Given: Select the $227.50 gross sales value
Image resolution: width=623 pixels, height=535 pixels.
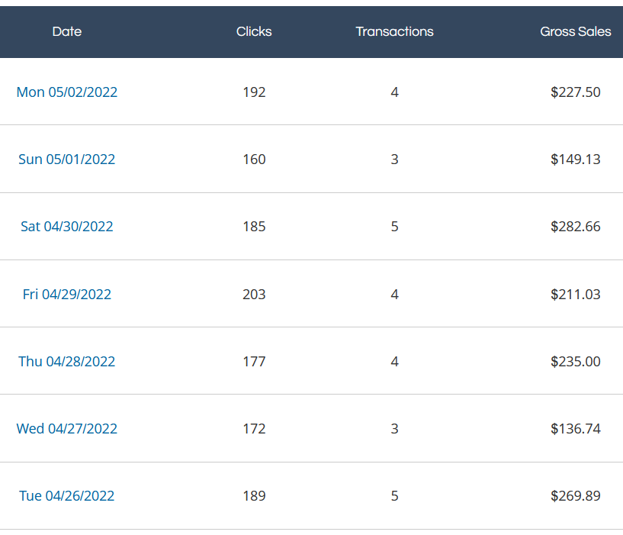Looking at the screenshot, I should click(x=575, y=92).
